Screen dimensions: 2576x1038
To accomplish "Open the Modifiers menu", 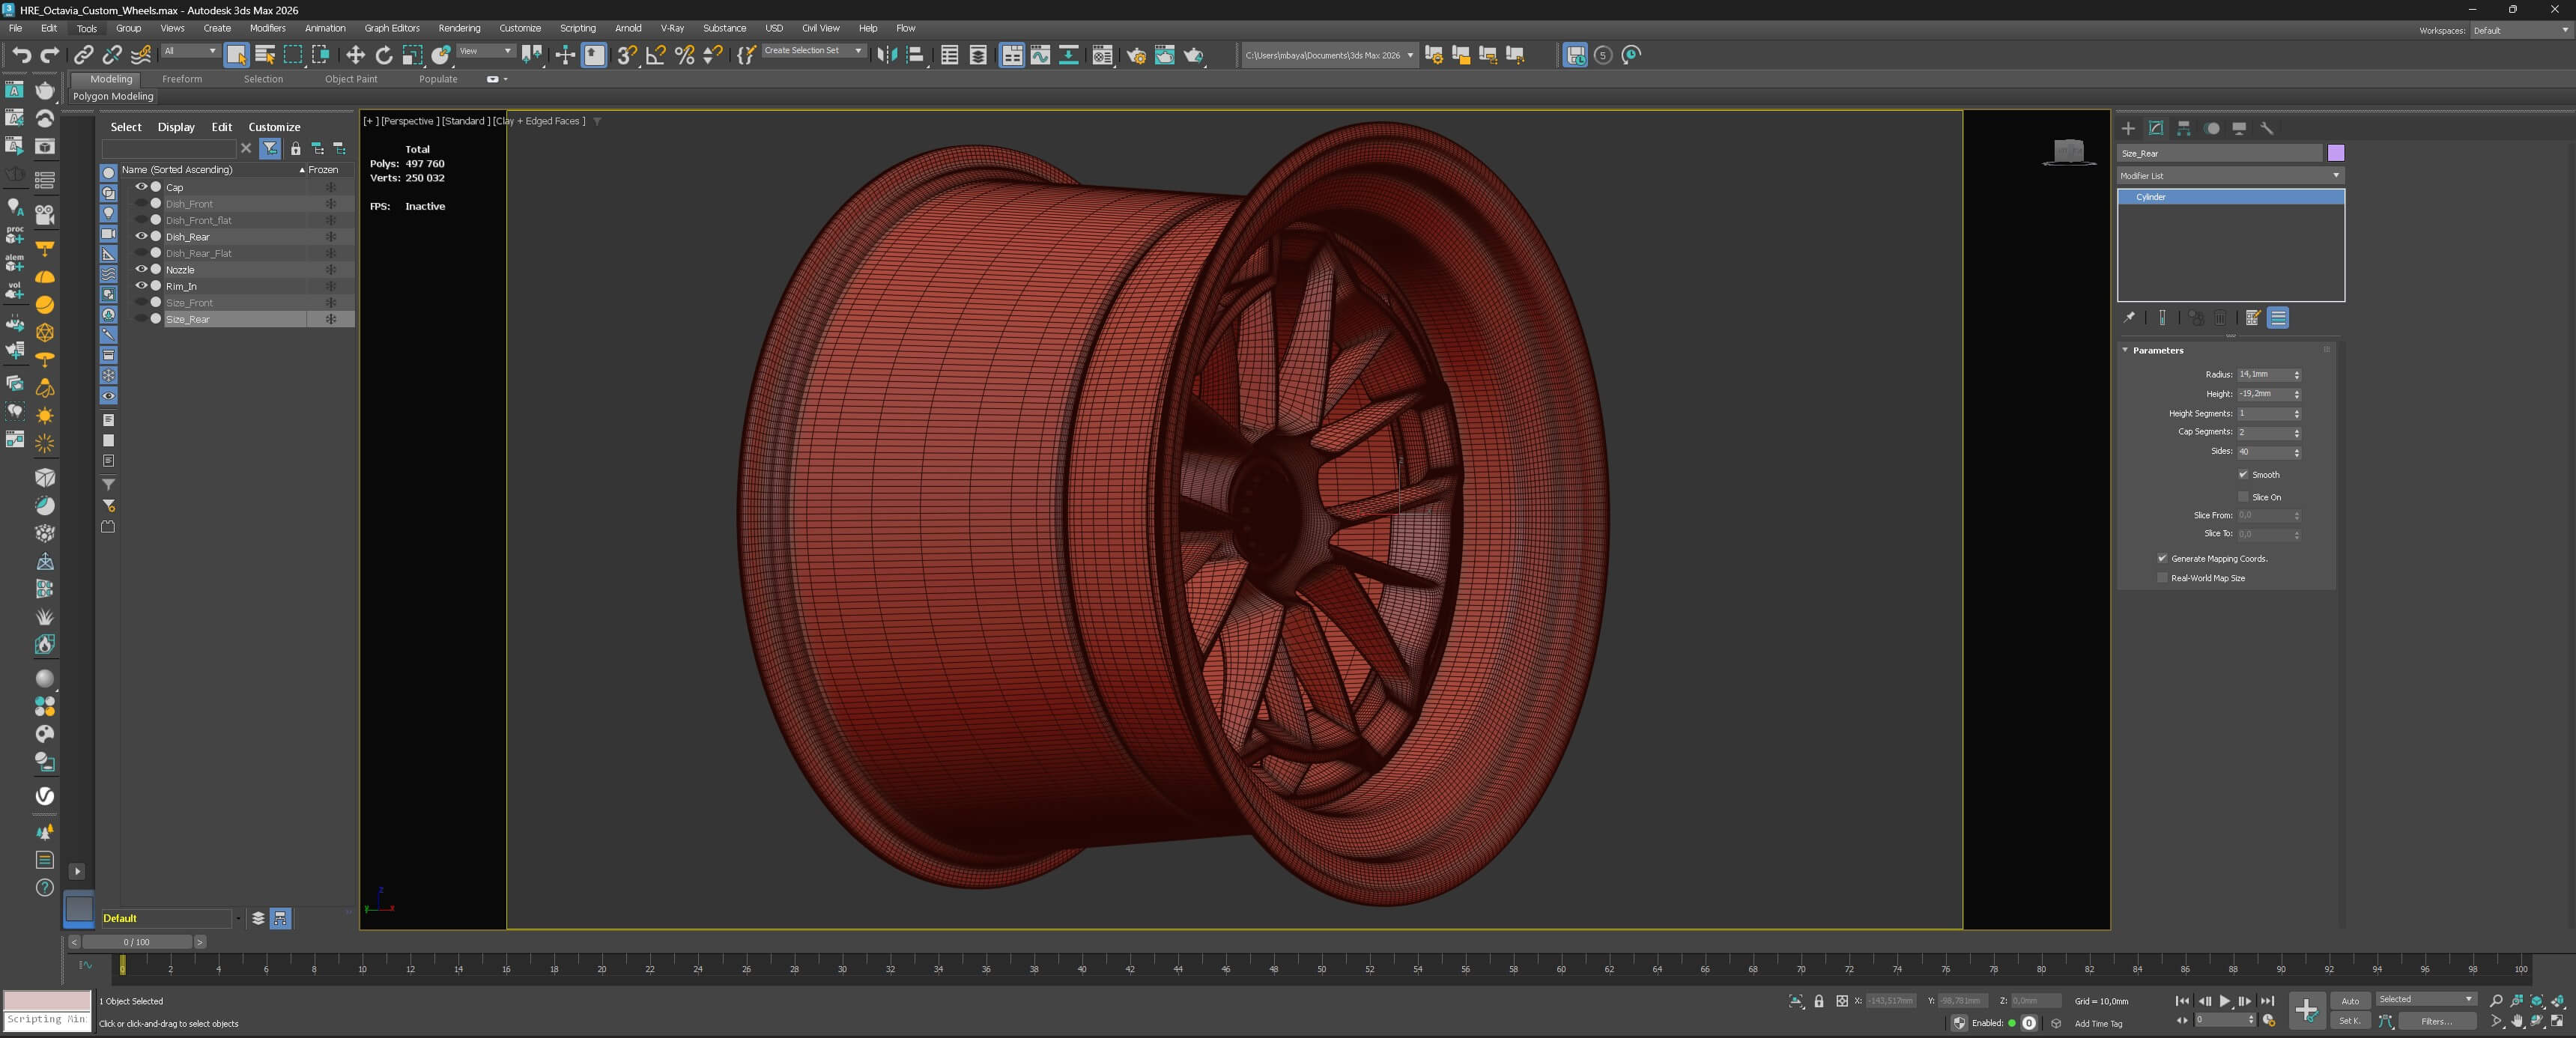I will tap(267, 28).
